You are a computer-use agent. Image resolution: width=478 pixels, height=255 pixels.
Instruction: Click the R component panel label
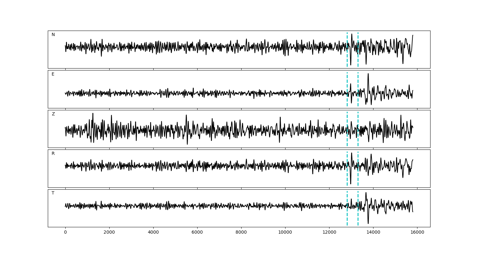pos(53,154)
